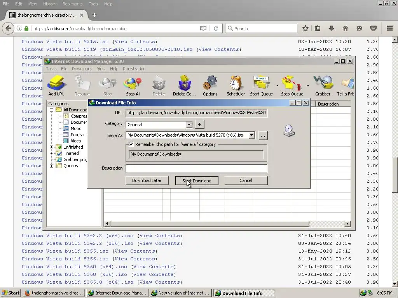
Task: Click the Firefox Search box
Action: point(261,28)
